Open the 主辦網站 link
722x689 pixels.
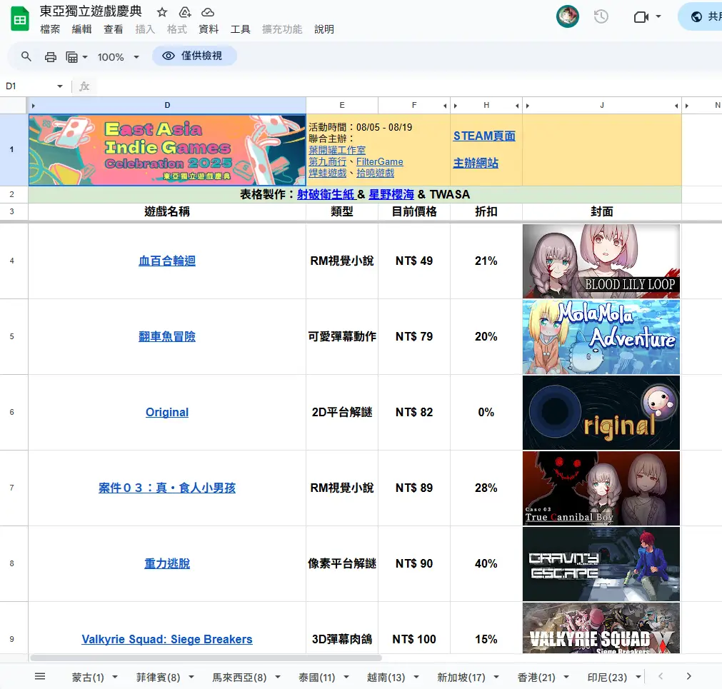point(476,163)
